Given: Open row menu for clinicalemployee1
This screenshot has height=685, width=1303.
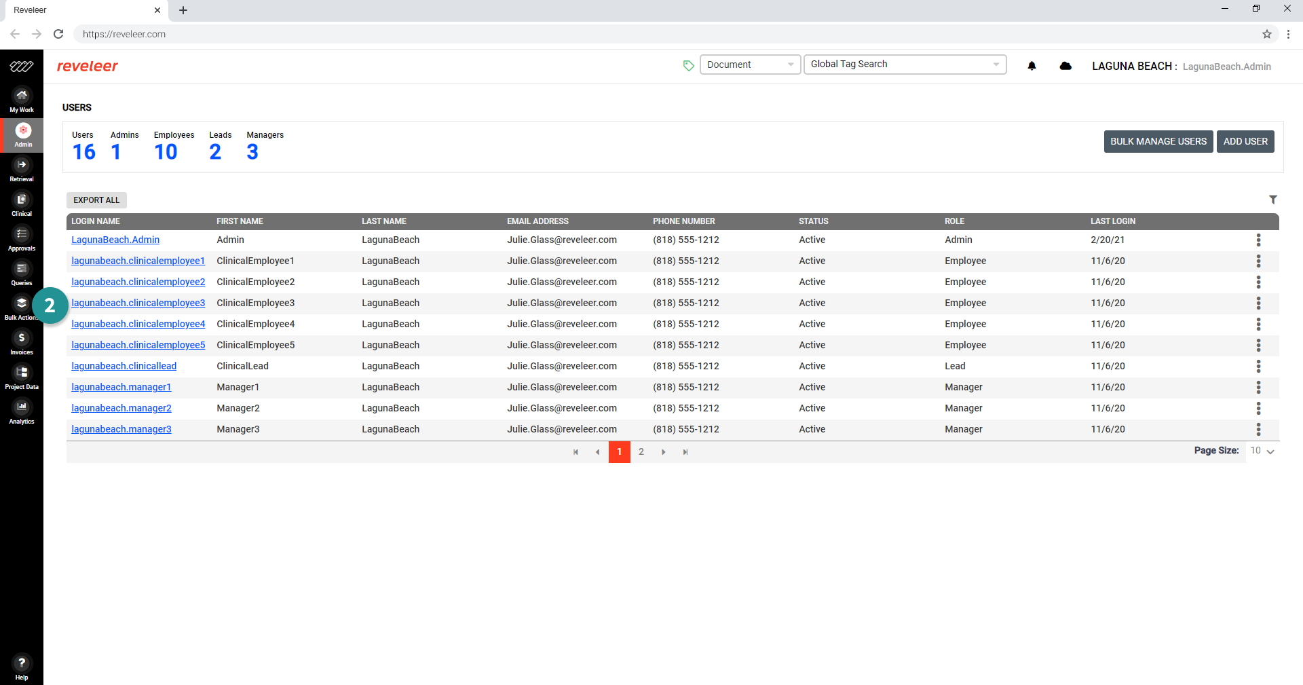Looking at the screenshot, I should tap(1258, 261).
